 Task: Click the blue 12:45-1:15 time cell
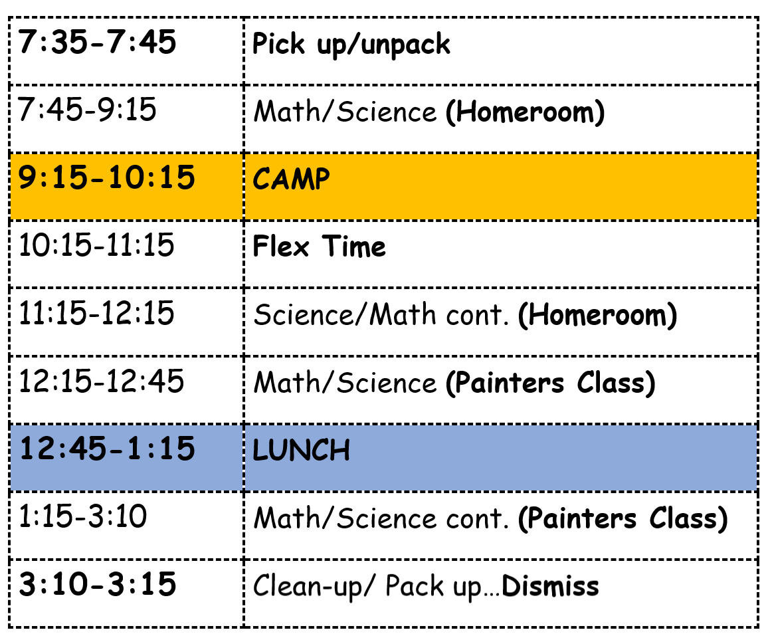point(126,458)
